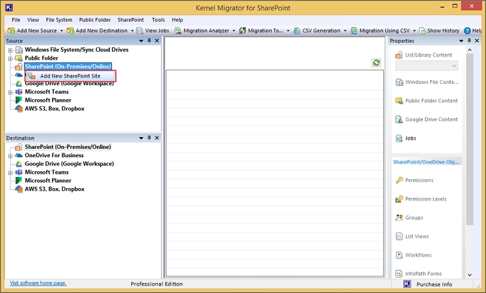Choose Add New SharePoint Site context entry
486x293 pixels.
point(70,76)
